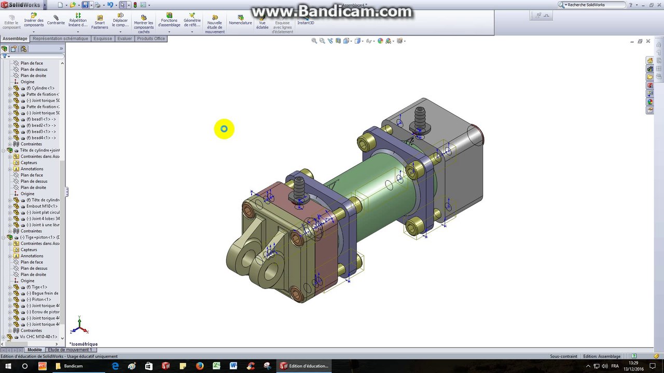Start a Nouvelle étude de mouvement
The image size is (664, 373).
[215, 23]
